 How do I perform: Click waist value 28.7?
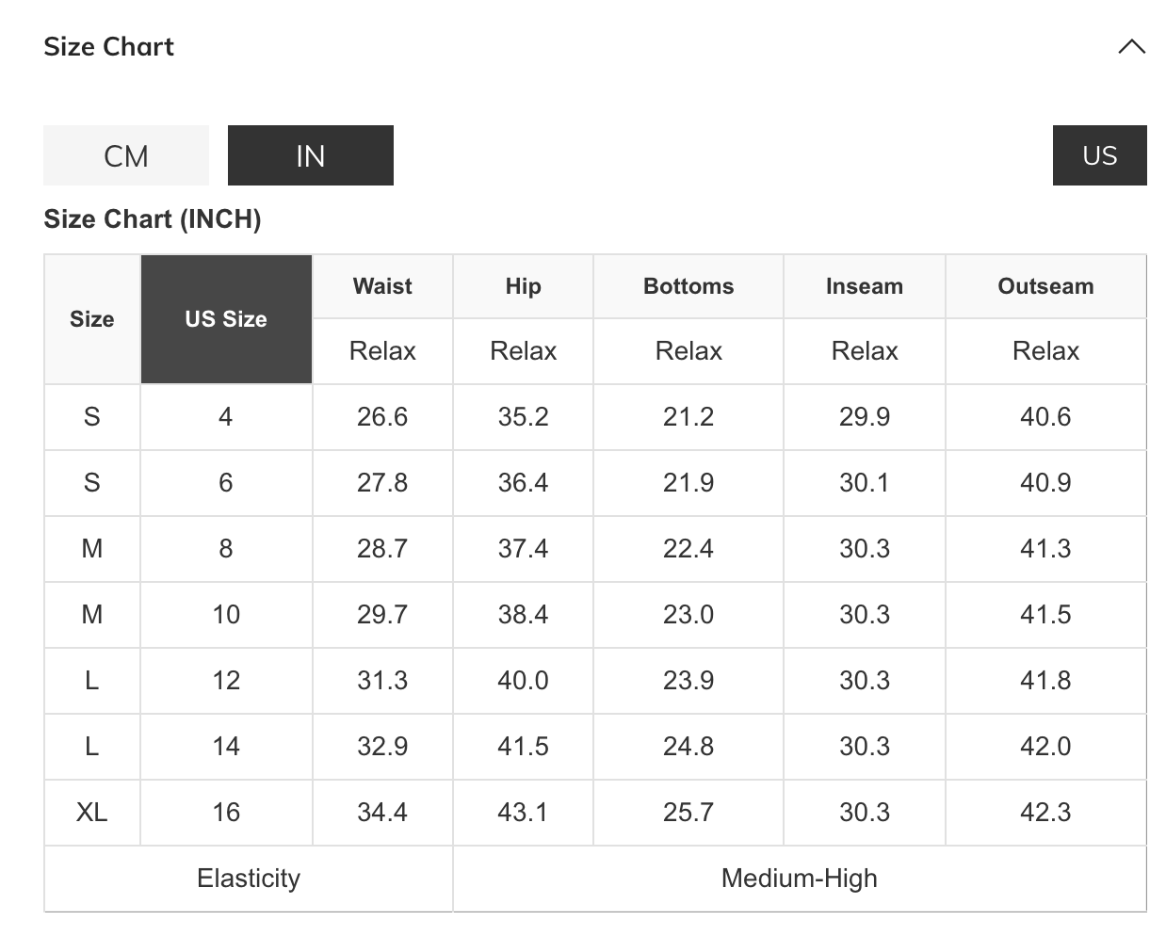pos(382,549)
